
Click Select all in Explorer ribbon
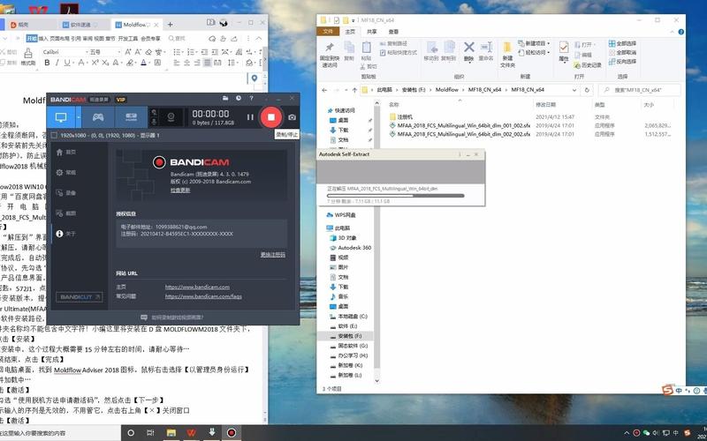623,43
